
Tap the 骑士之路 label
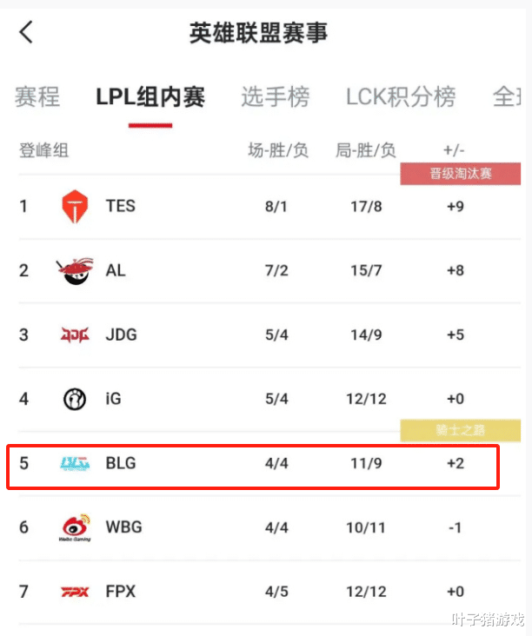(x=460, y=429)
